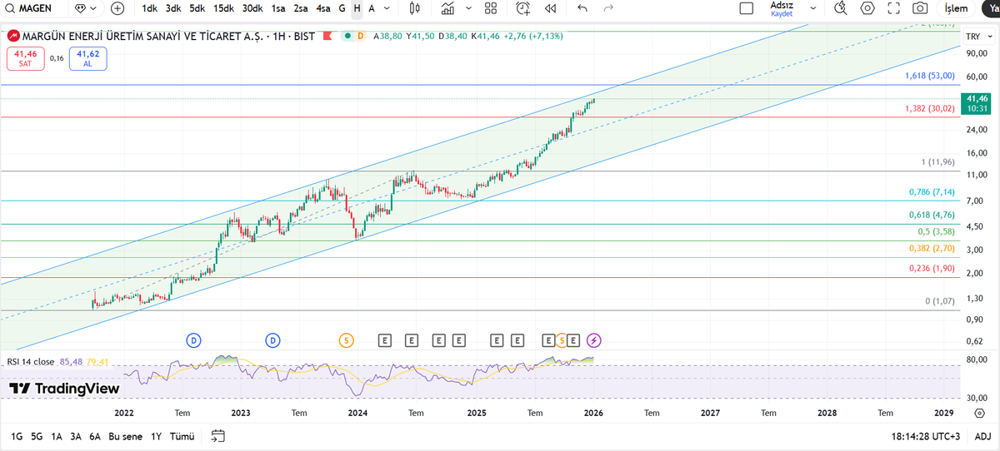The width and height of the screenshot is (1000, 451).
Task: Set the Bu sene date range
Action: click(126, 436)
